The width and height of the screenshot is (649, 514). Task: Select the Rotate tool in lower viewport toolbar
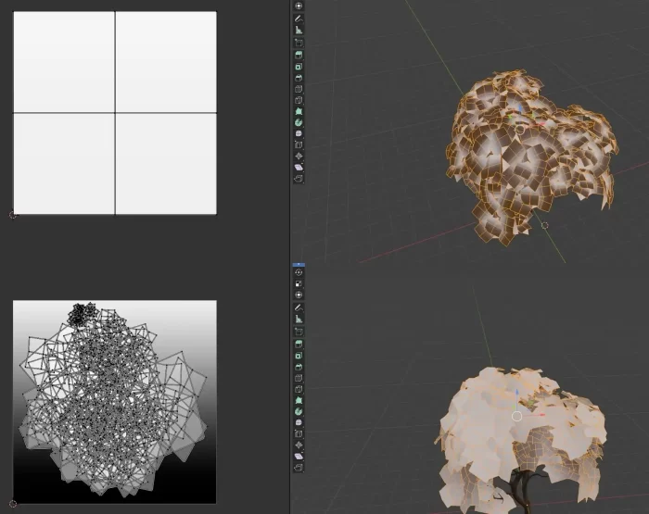(299, 272)
